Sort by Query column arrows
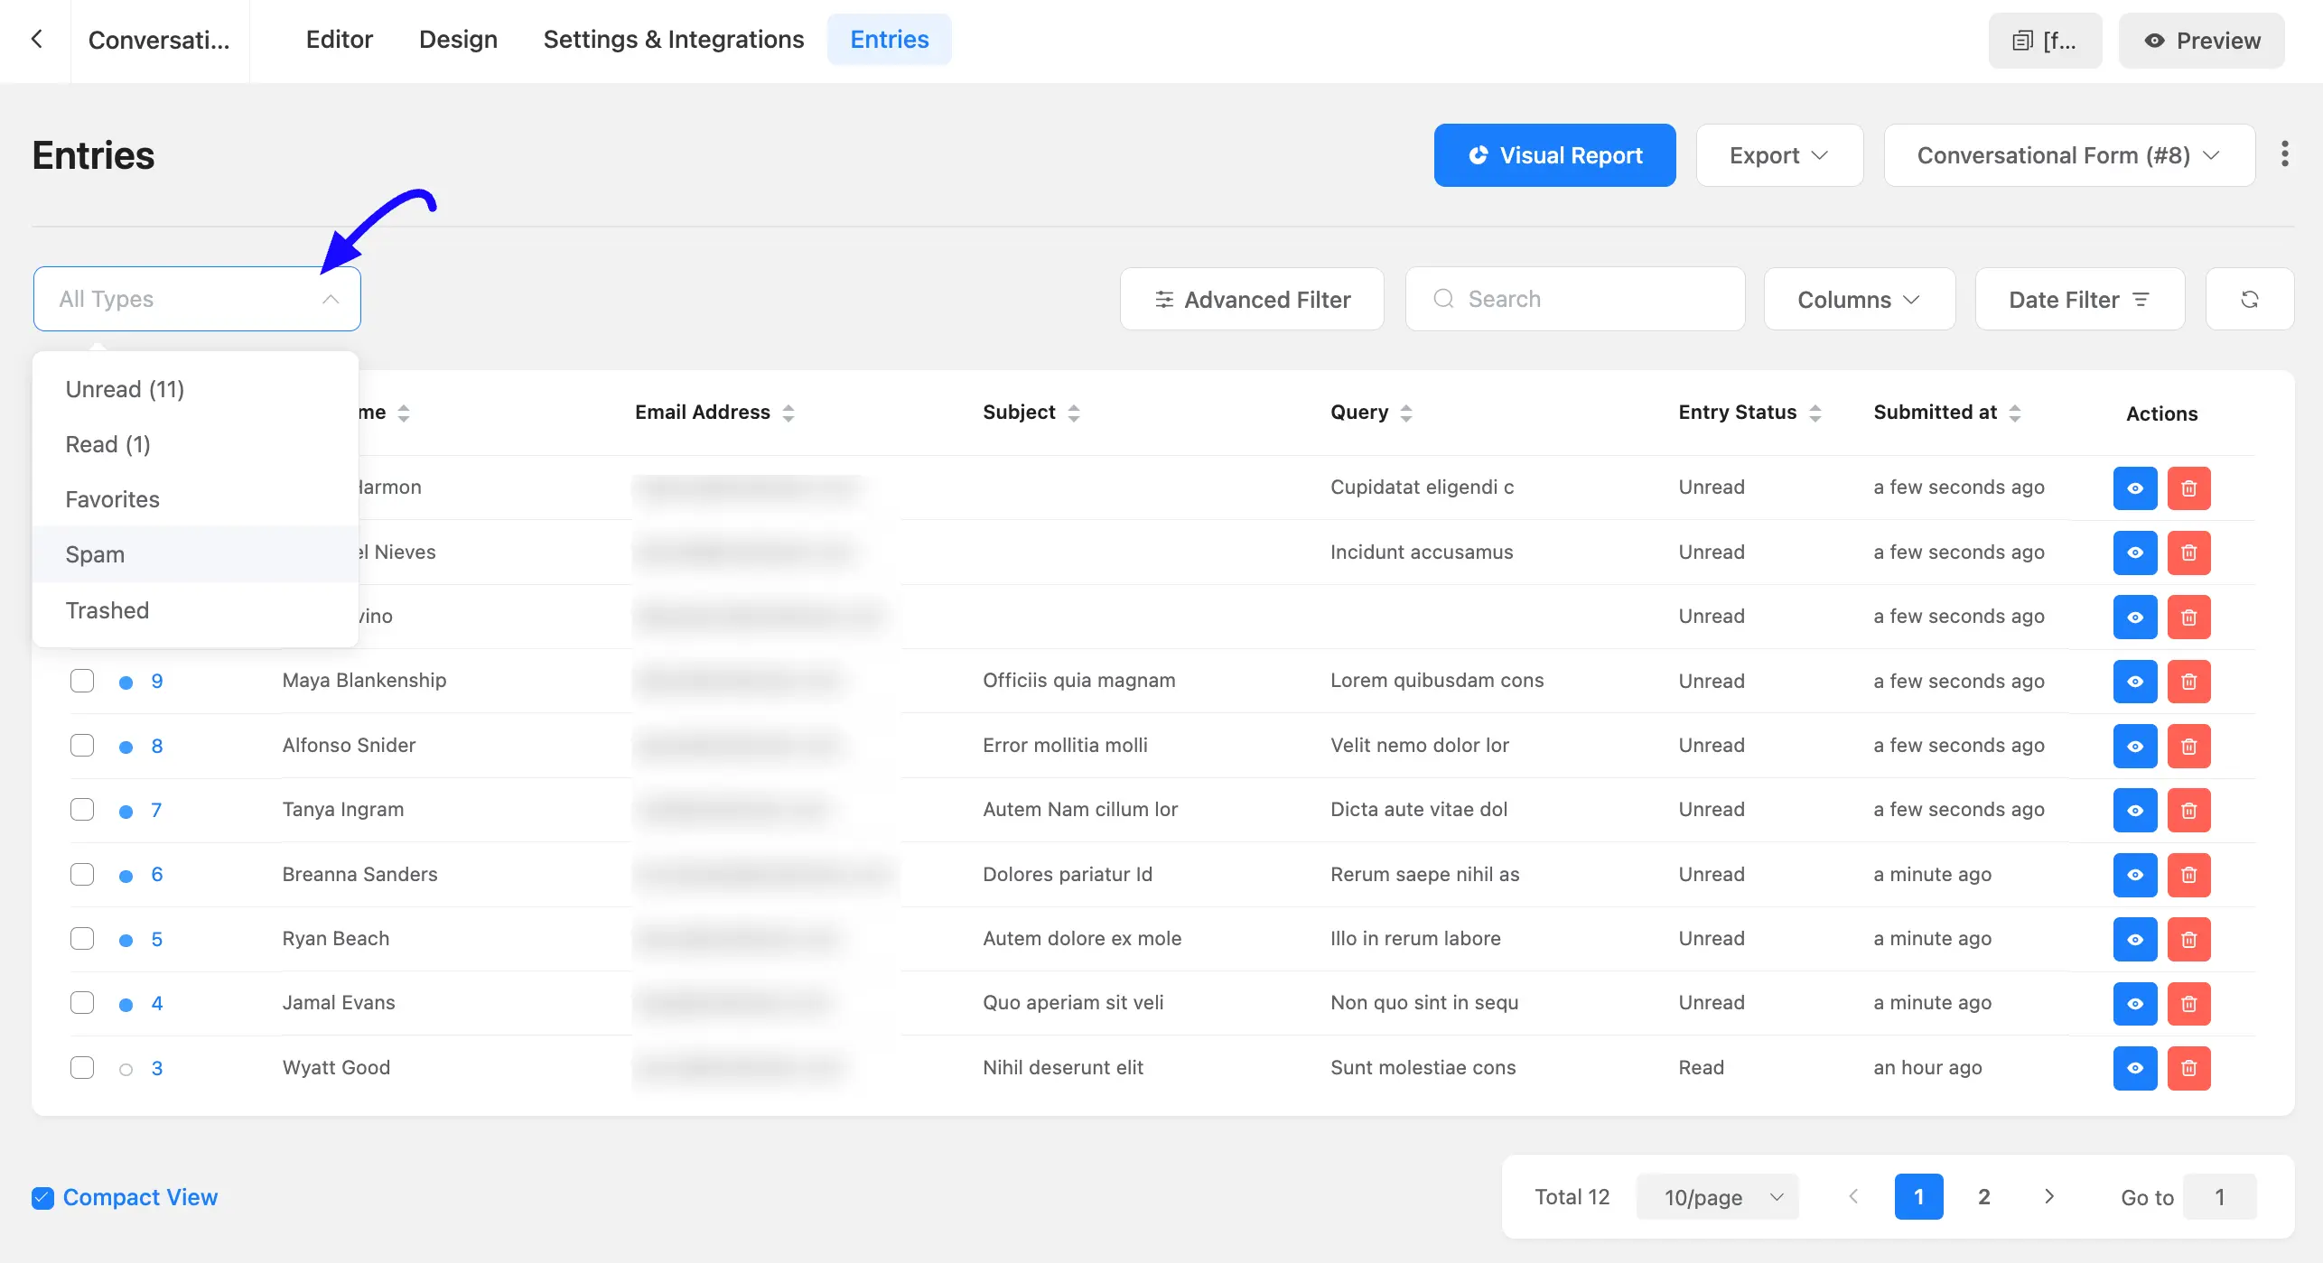This screenshot has width=2323, height=1263. click(x=1405, y=413)
